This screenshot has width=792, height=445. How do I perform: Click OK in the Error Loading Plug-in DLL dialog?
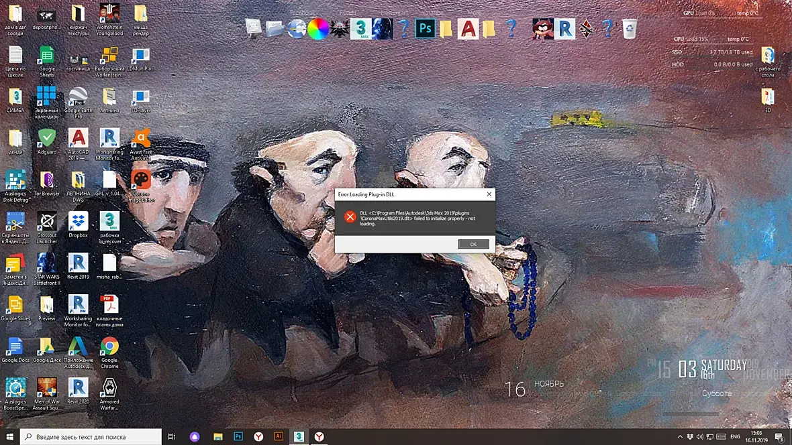pyautogui.click(x=473, y=244)
